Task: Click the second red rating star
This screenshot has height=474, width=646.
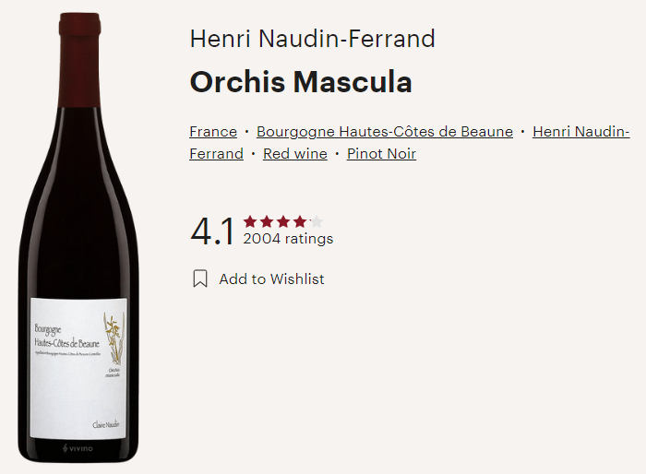Action: pos(267,222)
